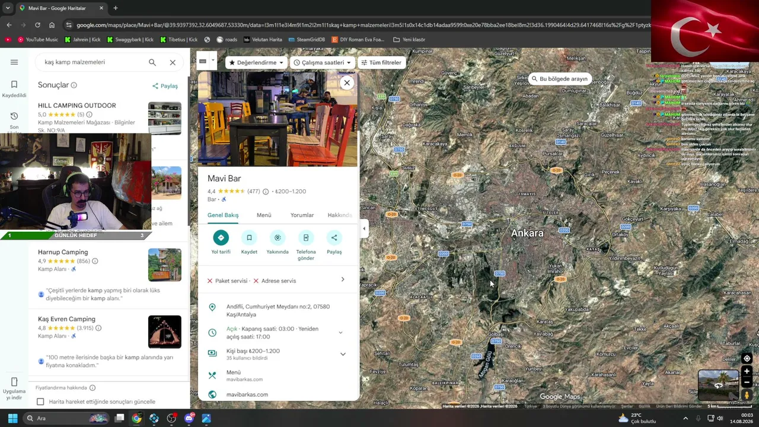The width and height of the screenshot is (759, 427).
Task: Switch to Genel Bakış tab
Action: coord(223,215)
